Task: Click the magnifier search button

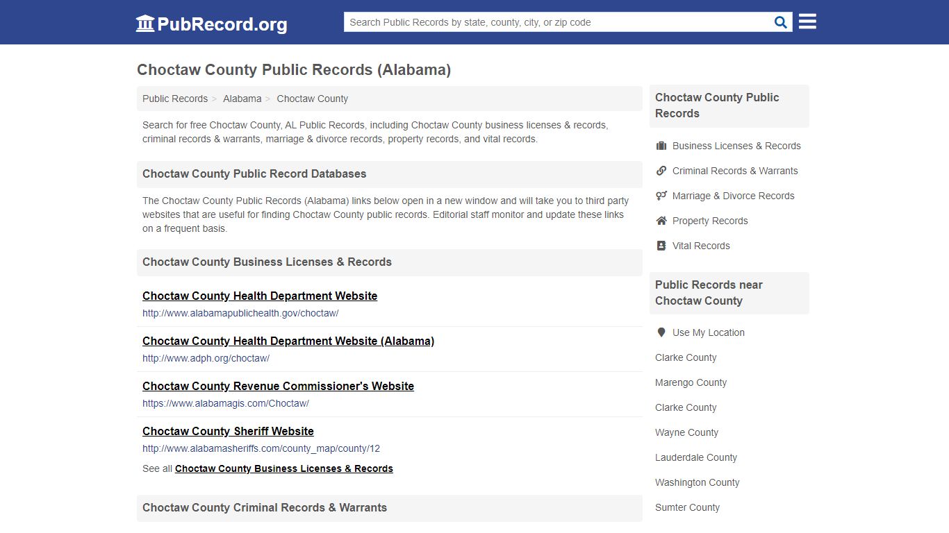Action: [781, 22]
